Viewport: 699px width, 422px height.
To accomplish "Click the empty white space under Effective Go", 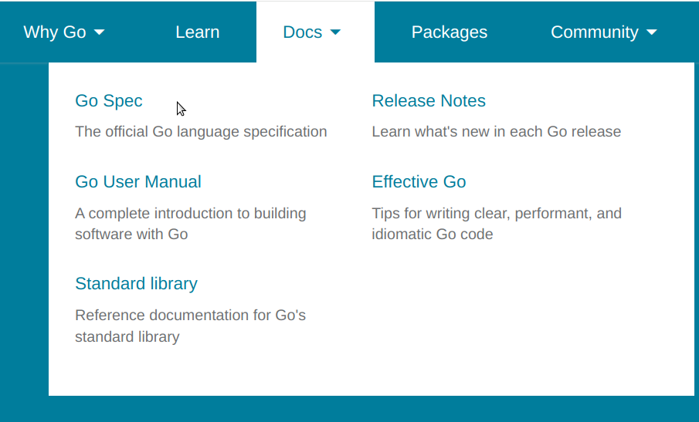I will (513, 320).
